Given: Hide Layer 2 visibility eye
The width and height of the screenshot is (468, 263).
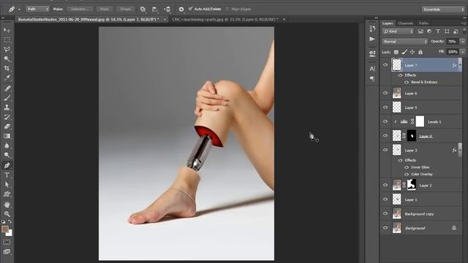Looking at the screenshot, I should point(385,185).
